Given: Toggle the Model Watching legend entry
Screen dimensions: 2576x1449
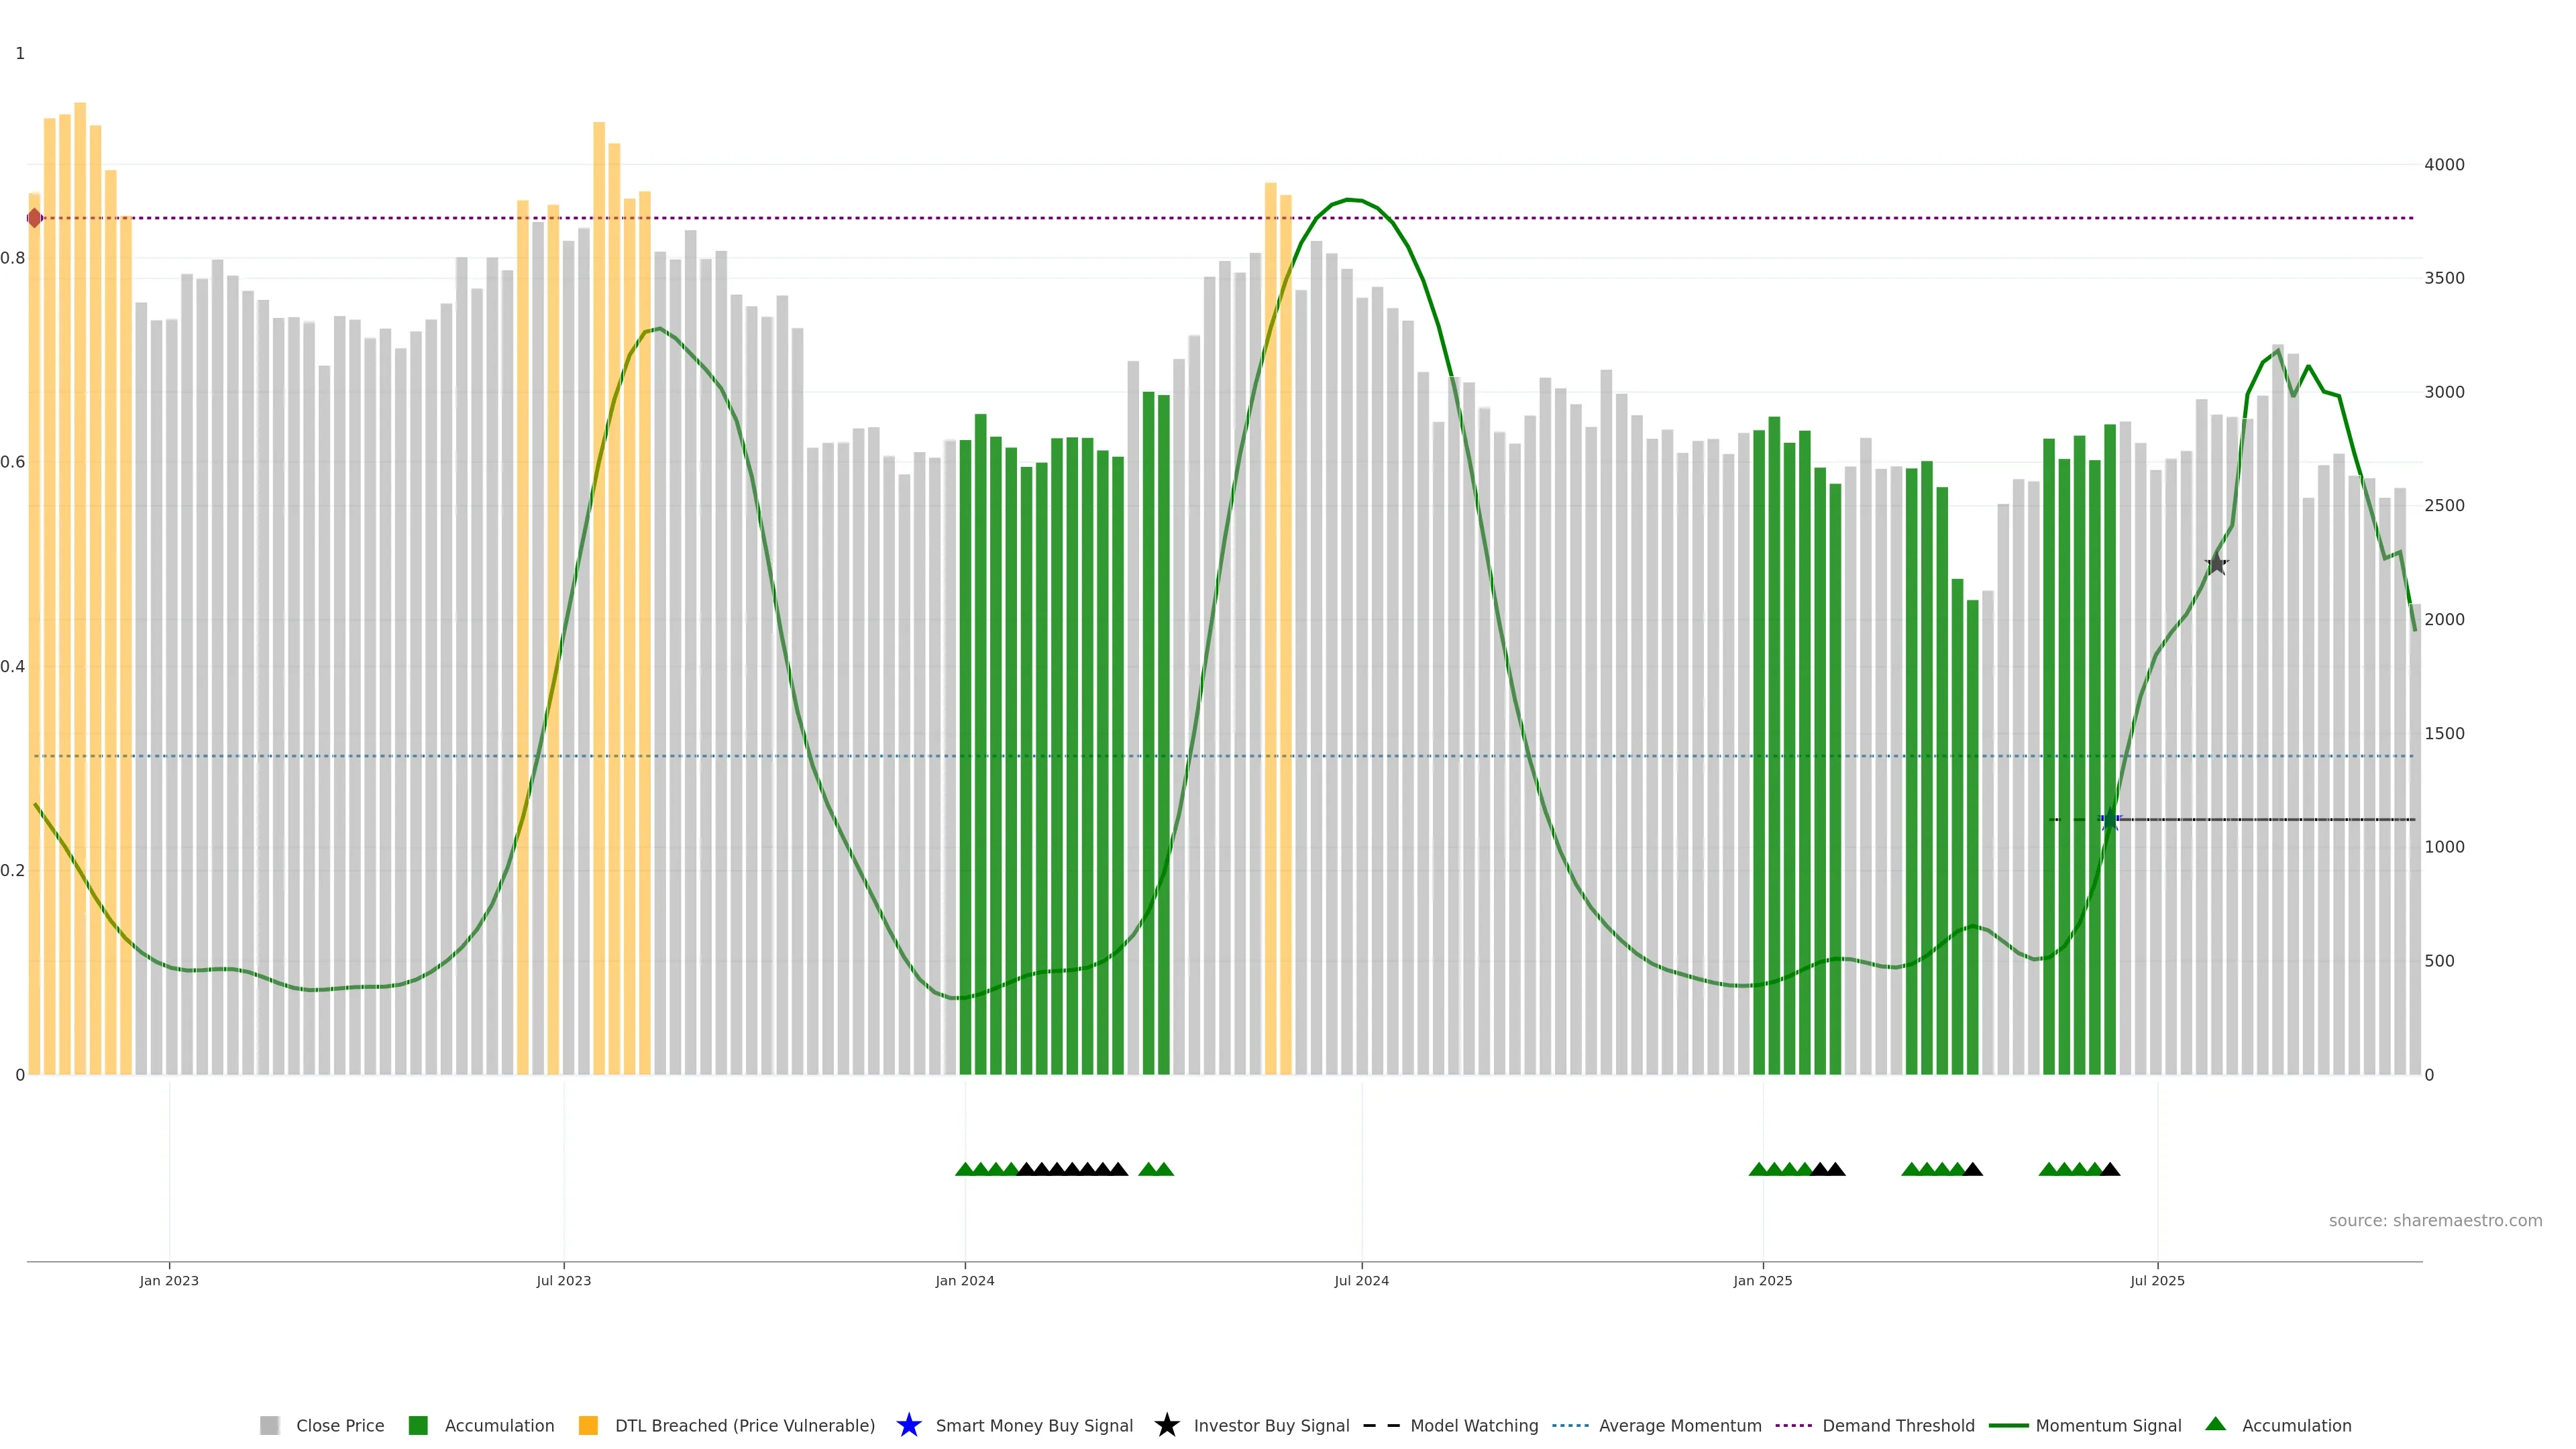Looking at the screenshot, I should point(1473,1425).
